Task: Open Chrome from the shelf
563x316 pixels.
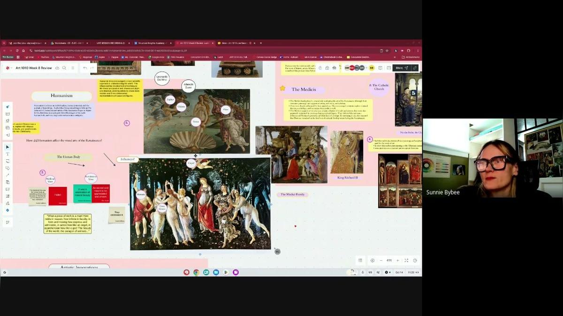Action: 196,272
